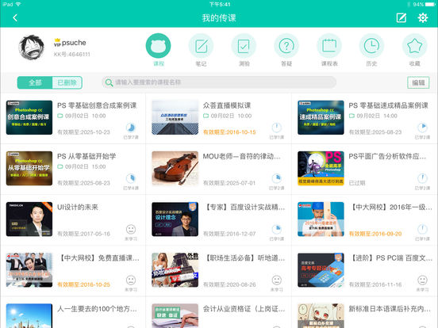Switch to the 已删除 segment
The width and height of the screenshot is (438, 328).
pos(67,82)
